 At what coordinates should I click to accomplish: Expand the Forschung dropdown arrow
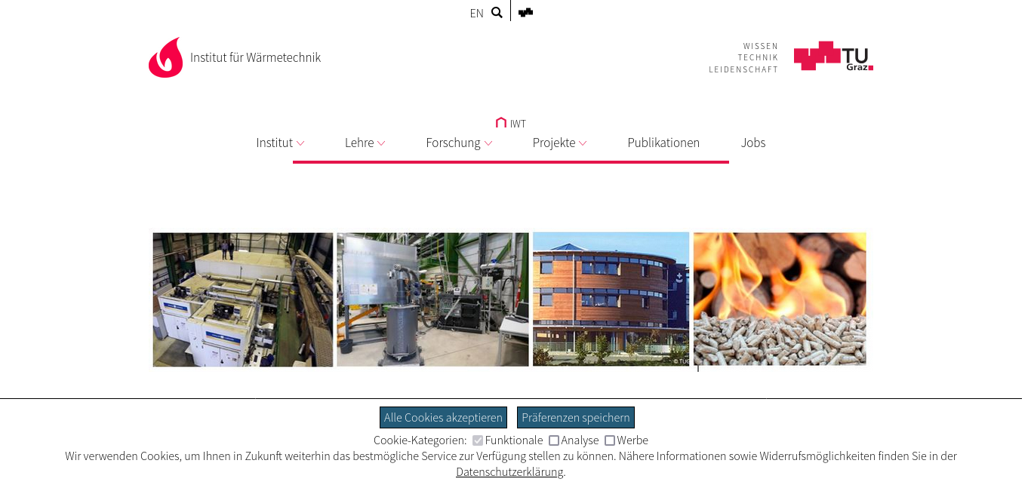pos(488,143)
